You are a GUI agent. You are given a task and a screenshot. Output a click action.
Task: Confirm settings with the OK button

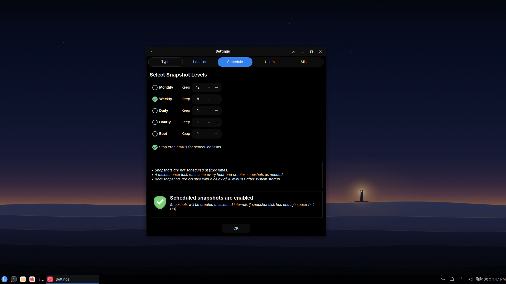click(x=236, y=229)
